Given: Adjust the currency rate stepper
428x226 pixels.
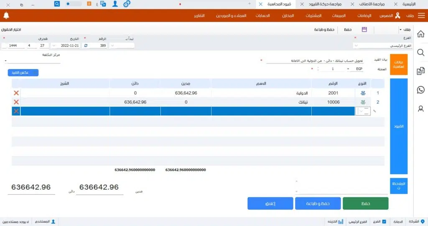Looking at the screenshot, I should tap(318, 69).
